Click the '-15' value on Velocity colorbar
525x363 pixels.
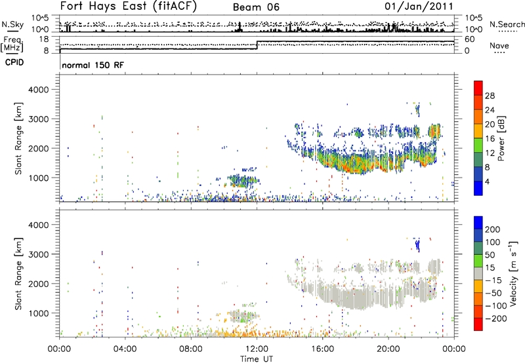coord(493,280)
